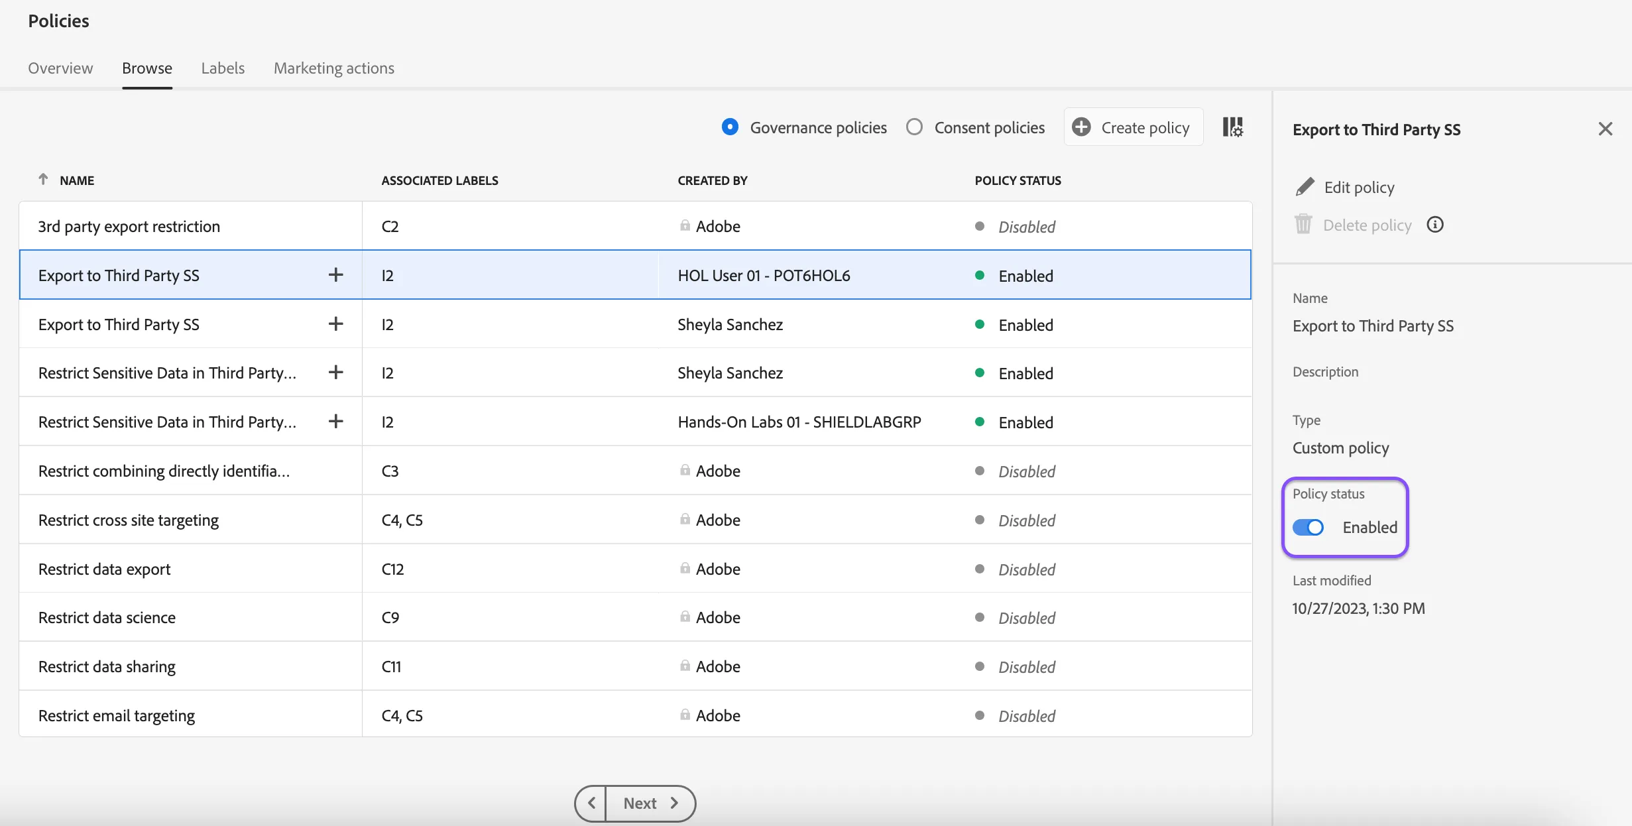Screen dimensions: 1632x826
Task: Click the lock icon in Restrict data export row
Action: (x=685, y=568)
